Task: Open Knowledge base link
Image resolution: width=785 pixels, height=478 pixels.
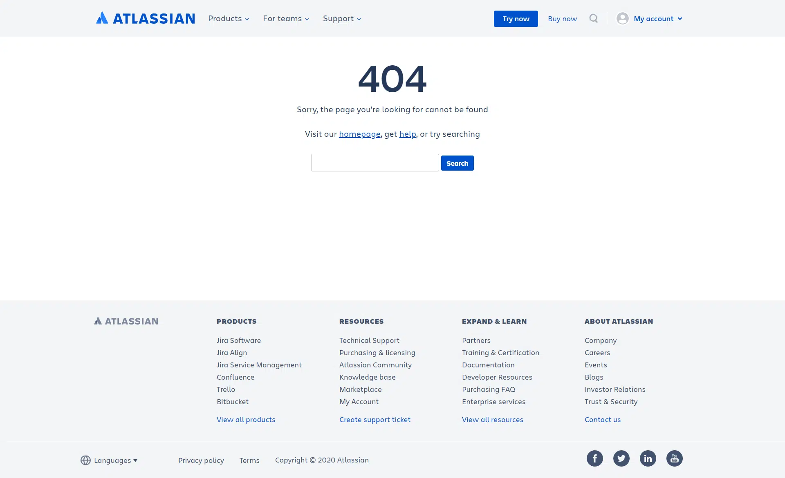Action: pos(368,377)
